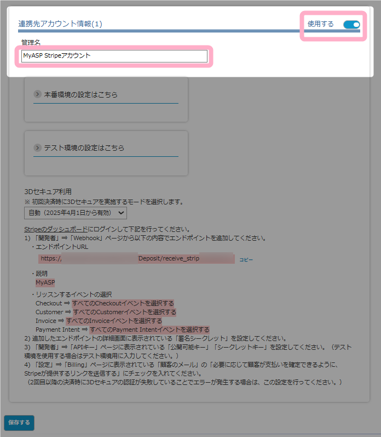Screen dimensions: 381x437
Task: Toggle the 使用する switch off
Action: (x=351, y=24)
